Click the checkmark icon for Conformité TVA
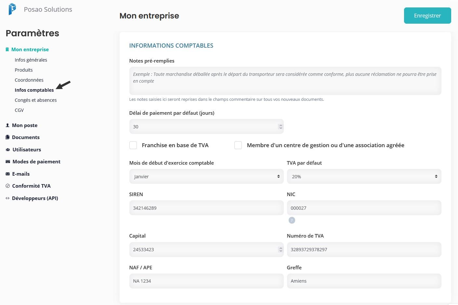 8,186
